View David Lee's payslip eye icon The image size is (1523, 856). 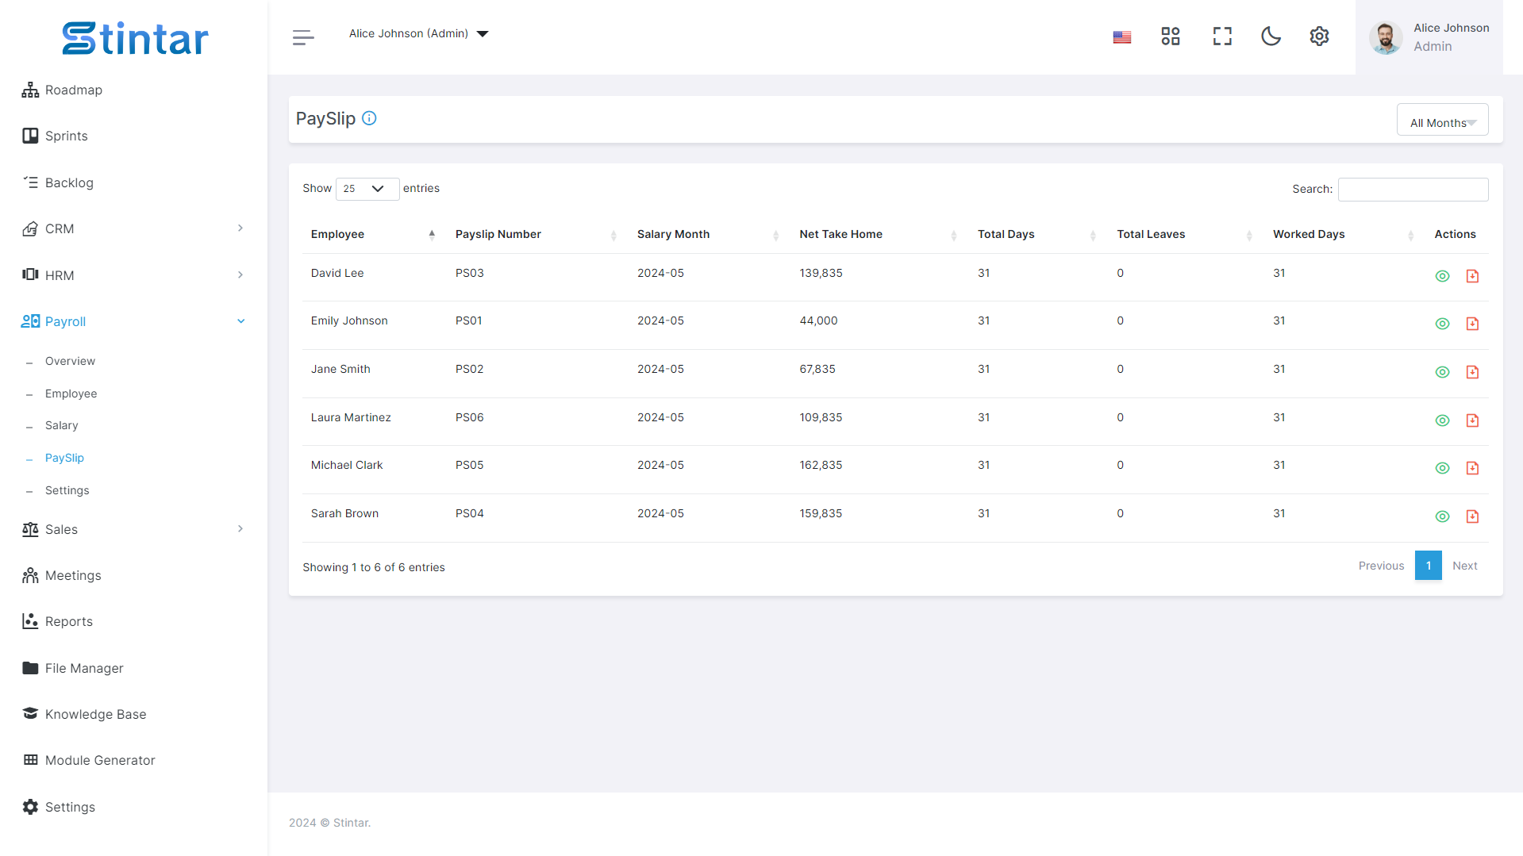[x=1442, y=276]
